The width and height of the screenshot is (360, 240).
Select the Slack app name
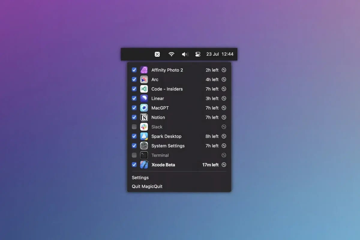[x=157, y=127]
